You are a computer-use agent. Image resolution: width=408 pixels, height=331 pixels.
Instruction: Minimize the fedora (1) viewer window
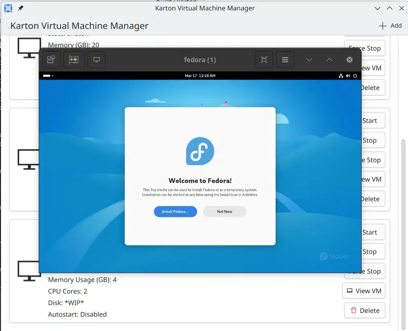(x=309, y=60)
